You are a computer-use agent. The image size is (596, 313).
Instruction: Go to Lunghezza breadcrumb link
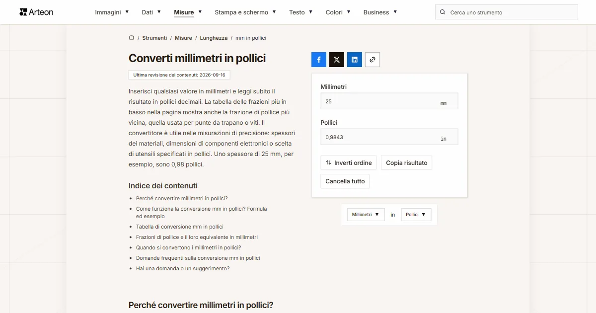coord(214,38)
